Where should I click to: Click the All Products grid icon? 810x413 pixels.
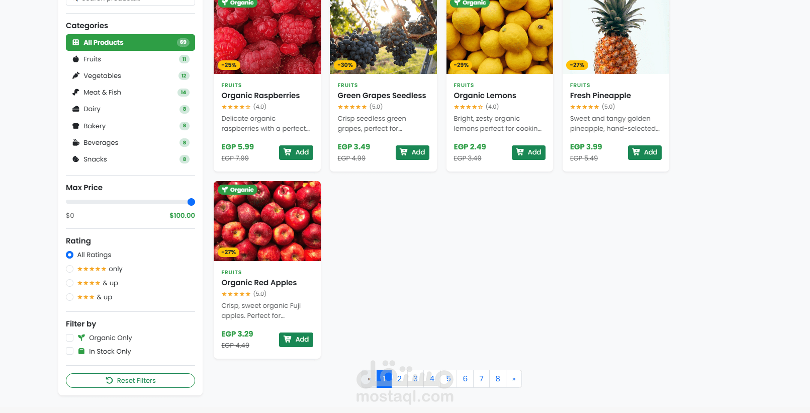pyautogui.click(x=76, y=43)
